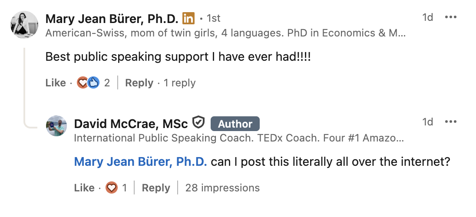This screenshot has height=217, width=476.
Task: Click the Author badge label
Action: 235,124
